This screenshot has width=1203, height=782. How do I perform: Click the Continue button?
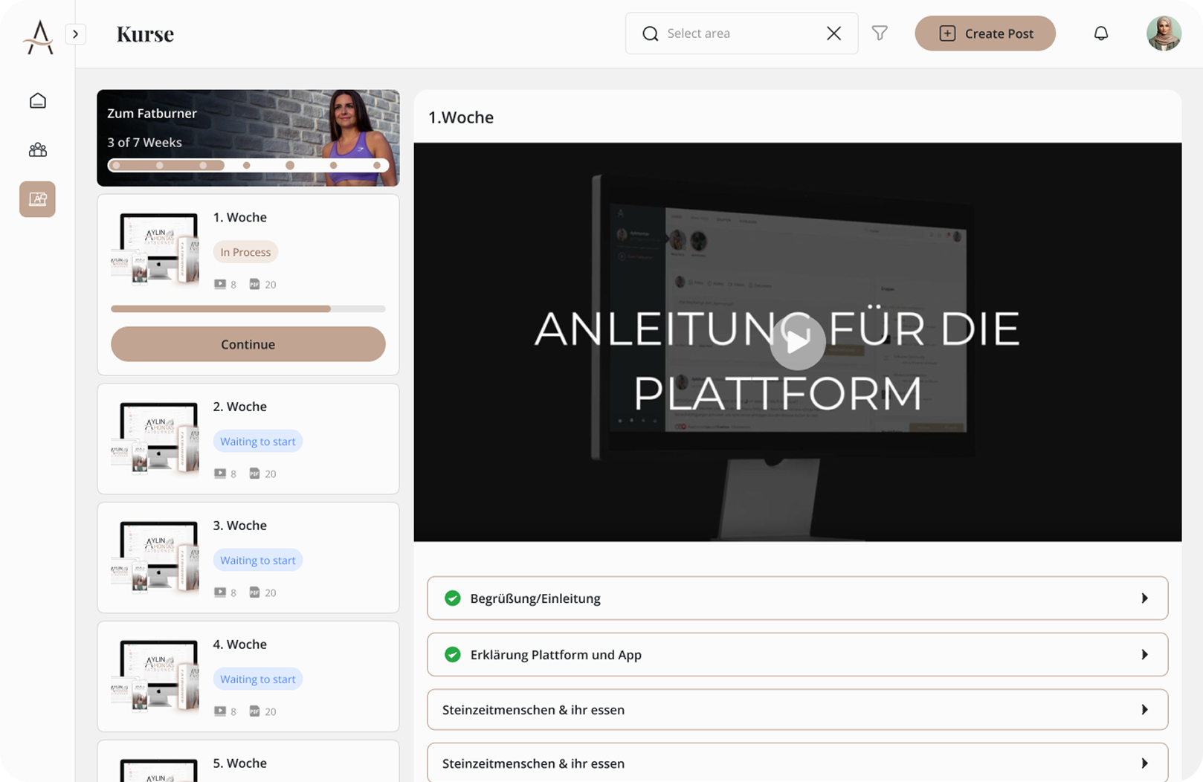(x=248, y=344)
